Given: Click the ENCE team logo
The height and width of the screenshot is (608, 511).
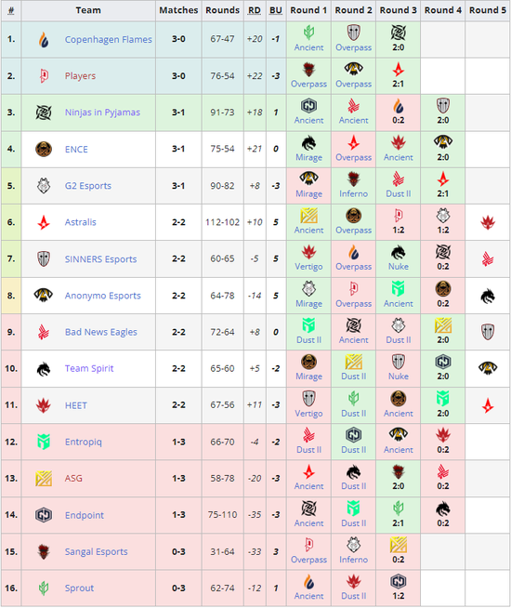Looking at the screenshot, I should (x=44, y=150).
